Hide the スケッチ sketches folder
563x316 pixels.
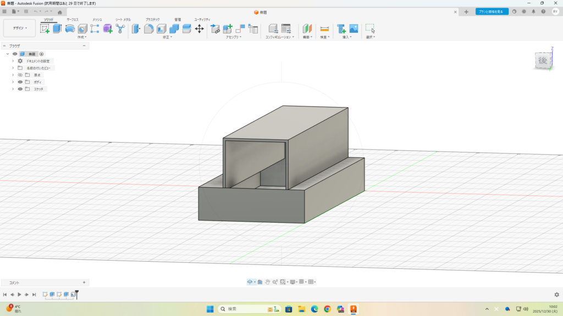point(20,89)
